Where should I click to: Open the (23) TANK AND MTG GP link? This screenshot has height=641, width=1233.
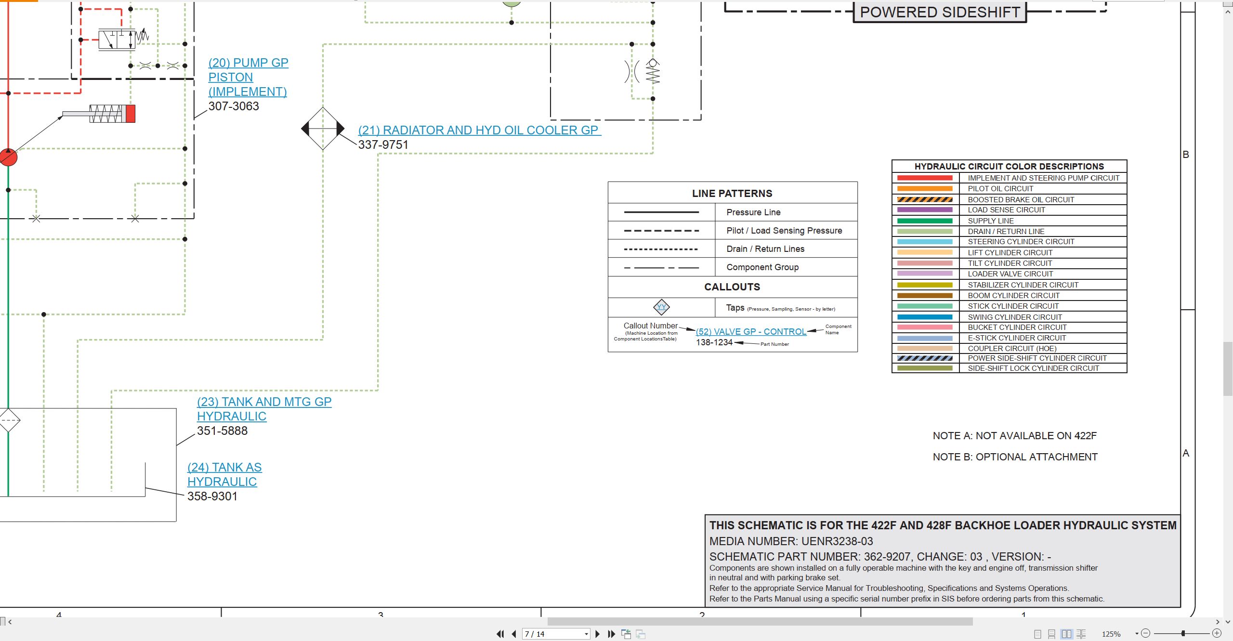pos(264,409)
